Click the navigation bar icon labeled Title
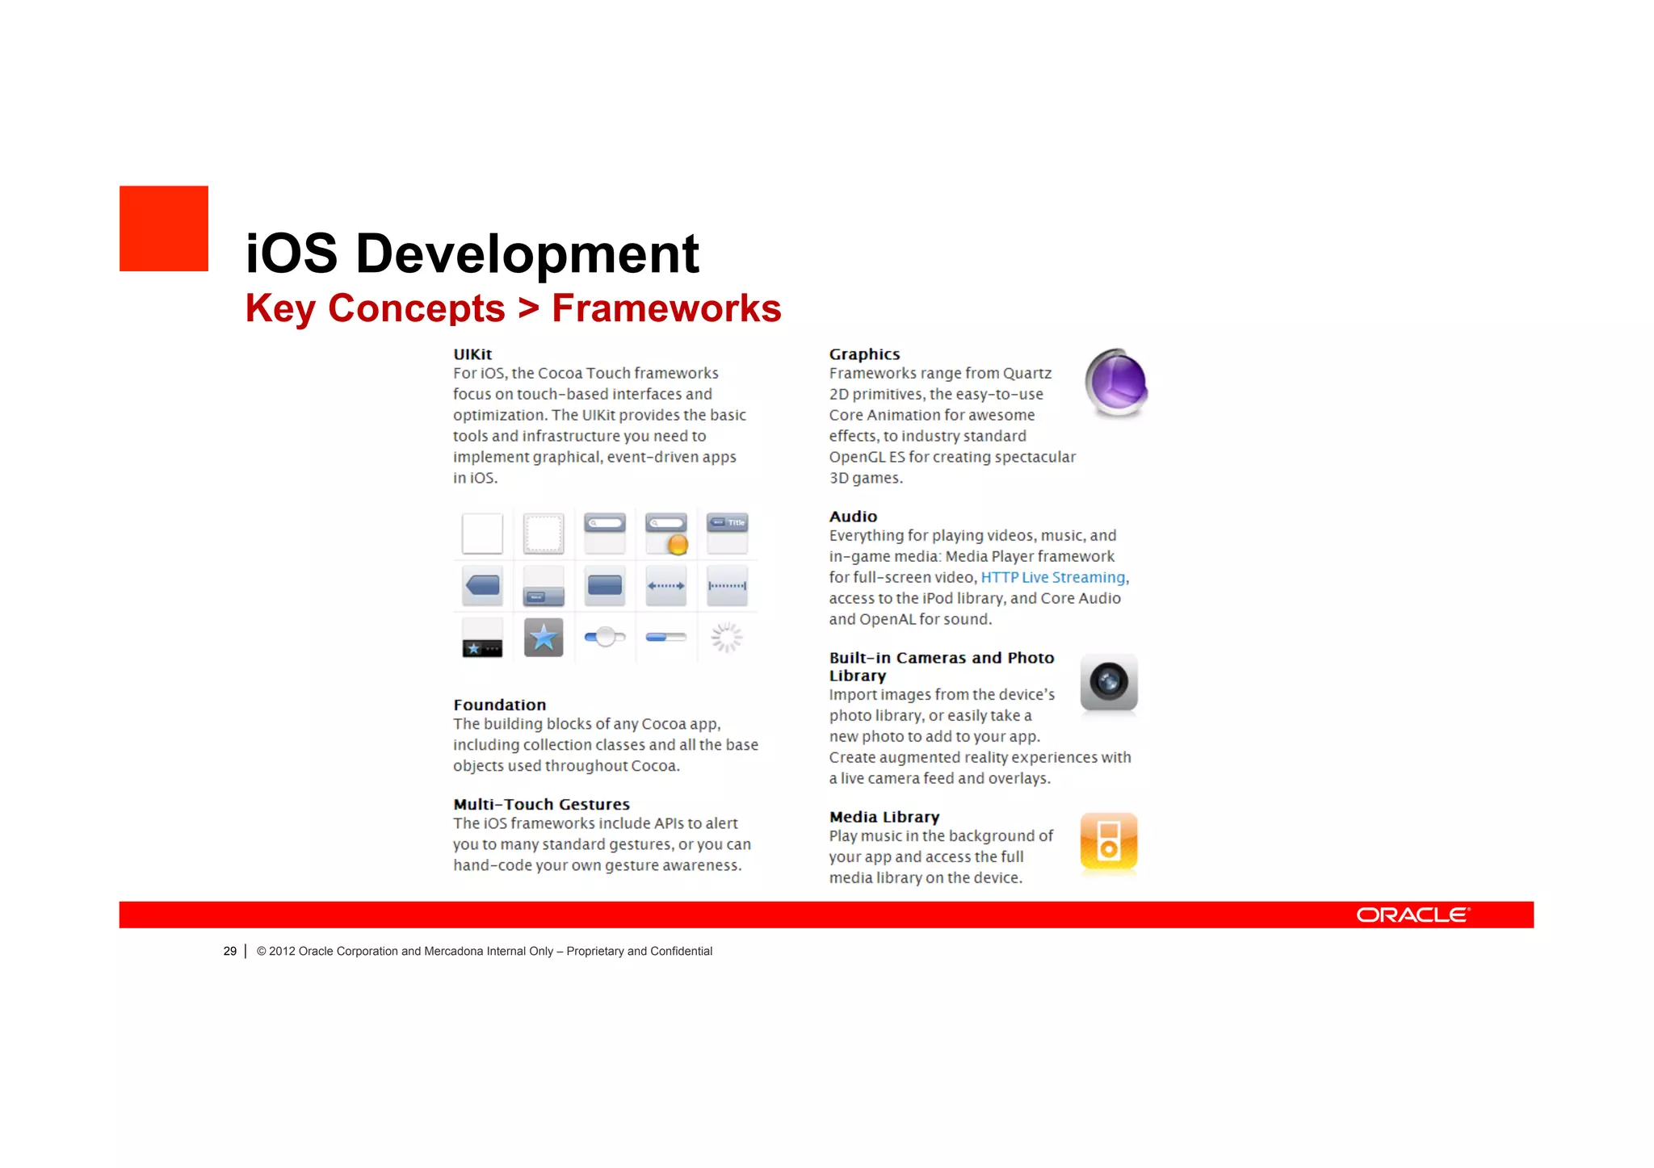Image resolution: width=1654 pixels, height=1168 pixels. pos(728,533)
